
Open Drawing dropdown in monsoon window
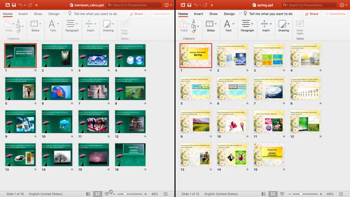[113, 23]
